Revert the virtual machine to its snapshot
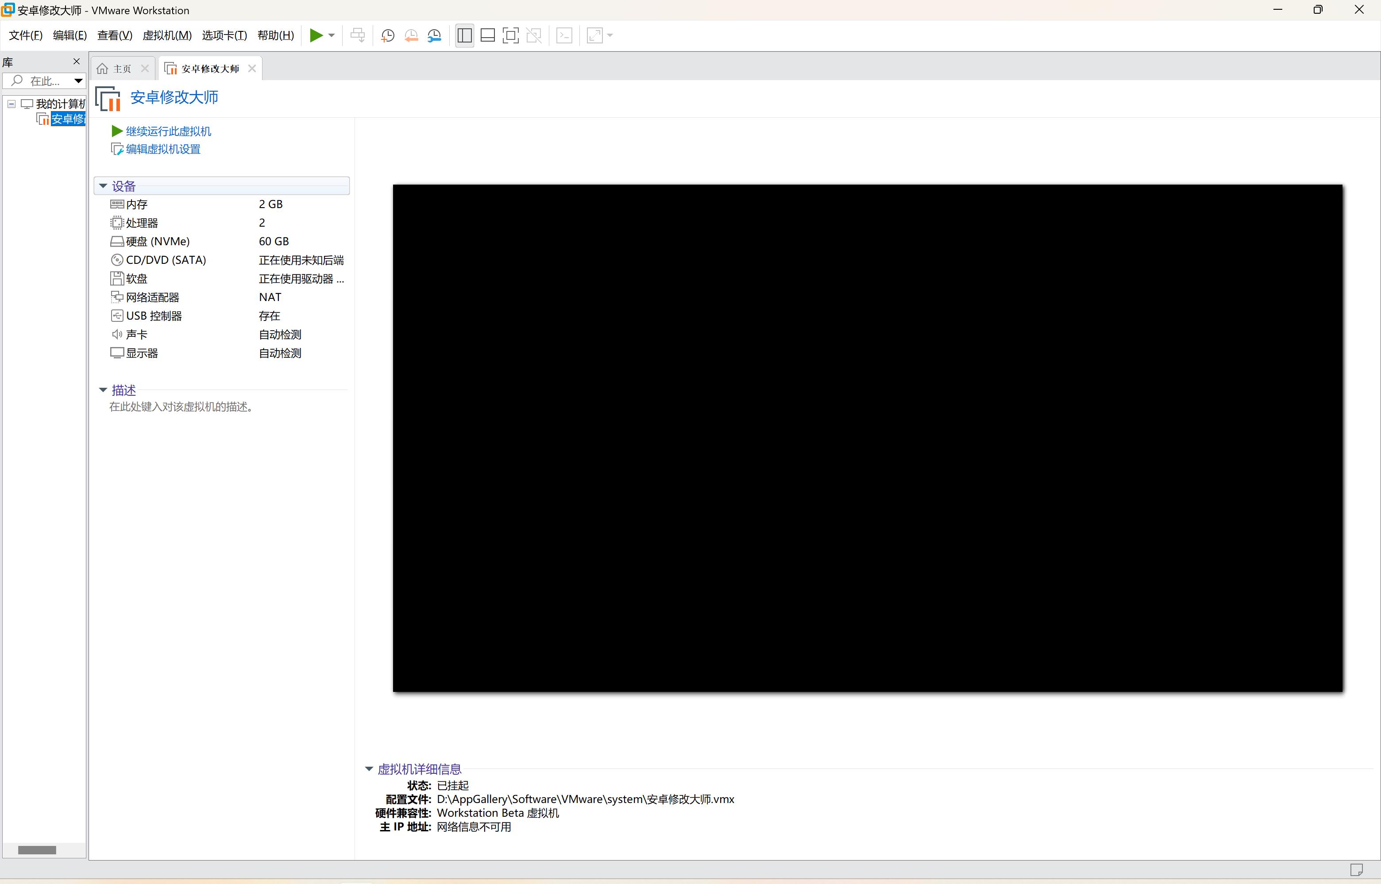 411,35
